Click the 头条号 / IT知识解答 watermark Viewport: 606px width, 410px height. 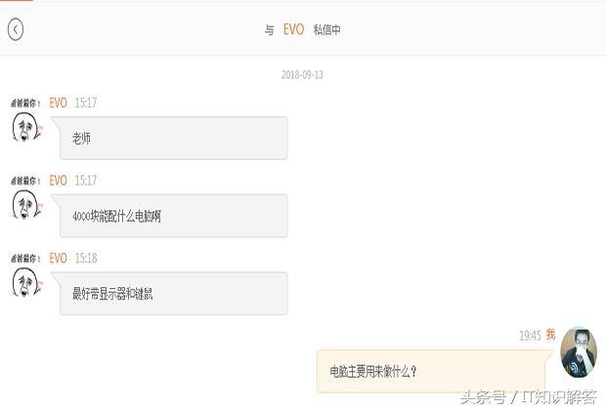[528, 396]
